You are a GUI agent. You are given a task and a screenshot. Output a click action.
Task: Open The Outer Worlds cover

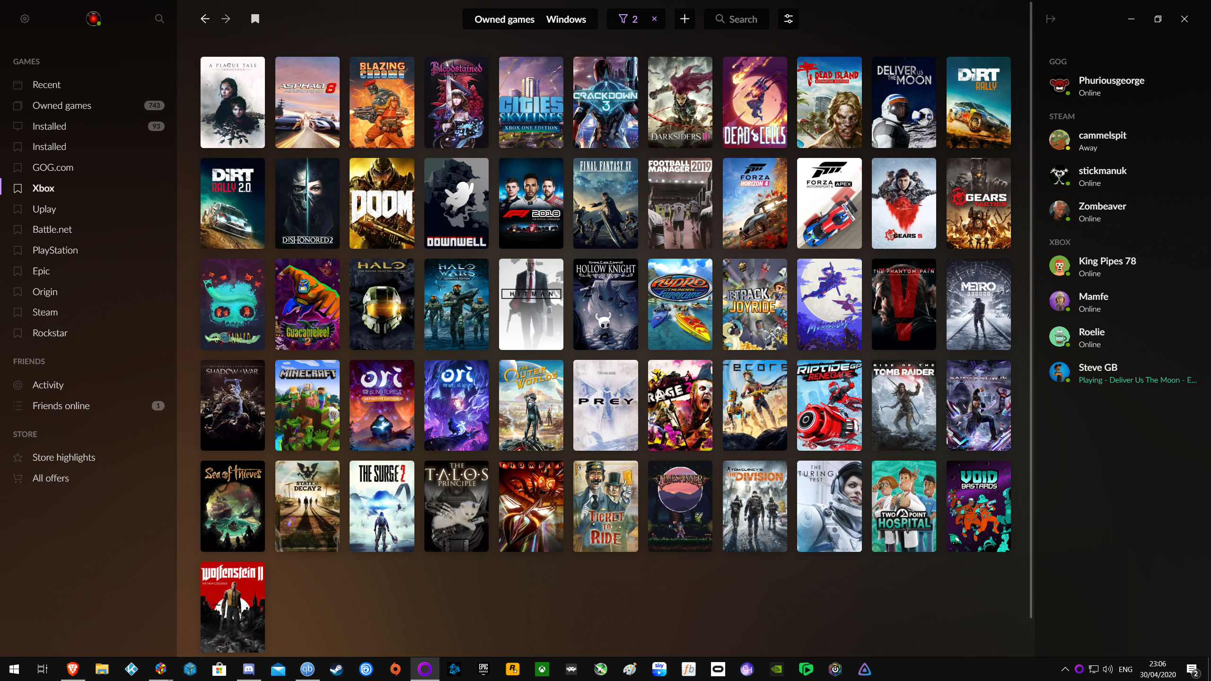tap(531, 405)
